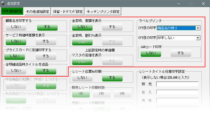Open the キッチンプリンタ設定 tab
Viewport: 210px width, 121px height.
pyautogui.click(x=103, y=11)
